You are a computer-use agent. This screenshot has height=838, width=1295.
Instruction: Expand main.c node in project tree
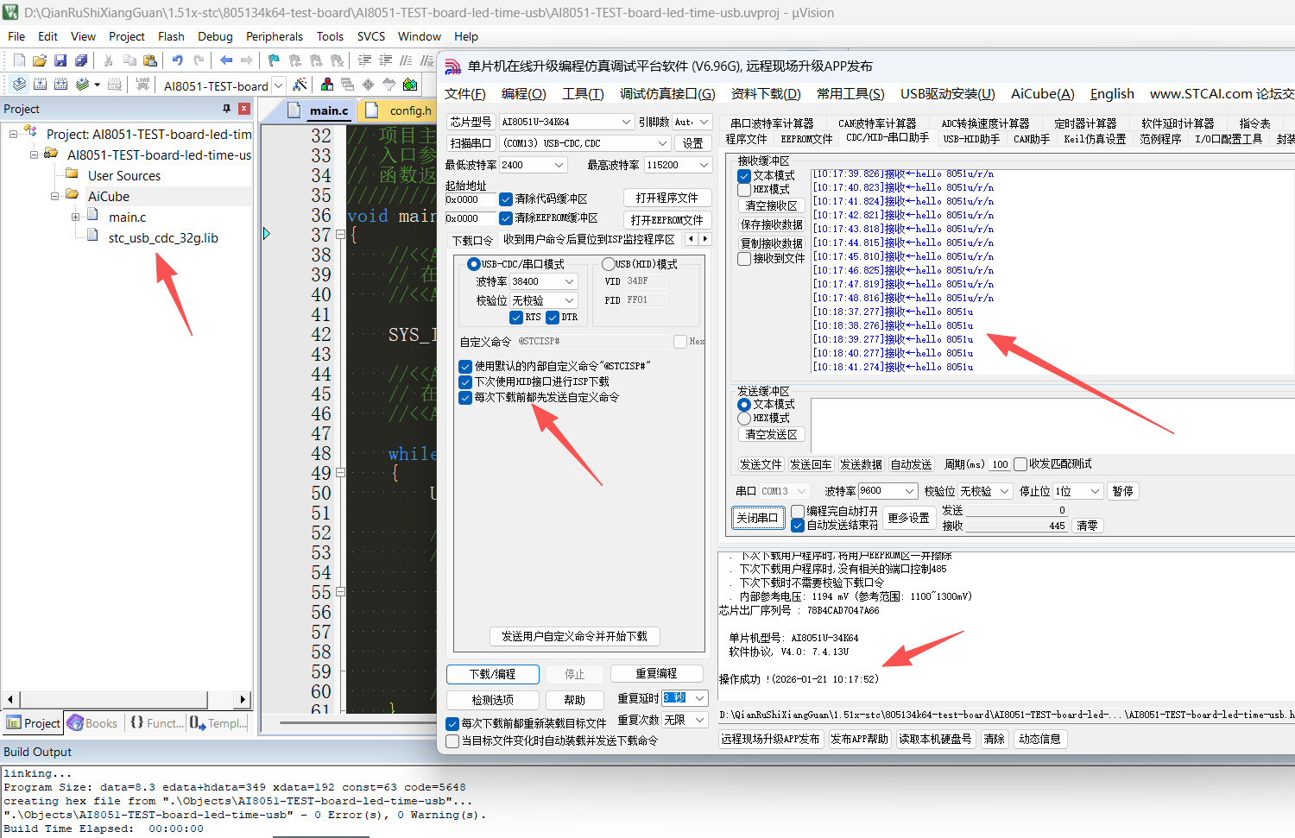click(x=75, y=217)
